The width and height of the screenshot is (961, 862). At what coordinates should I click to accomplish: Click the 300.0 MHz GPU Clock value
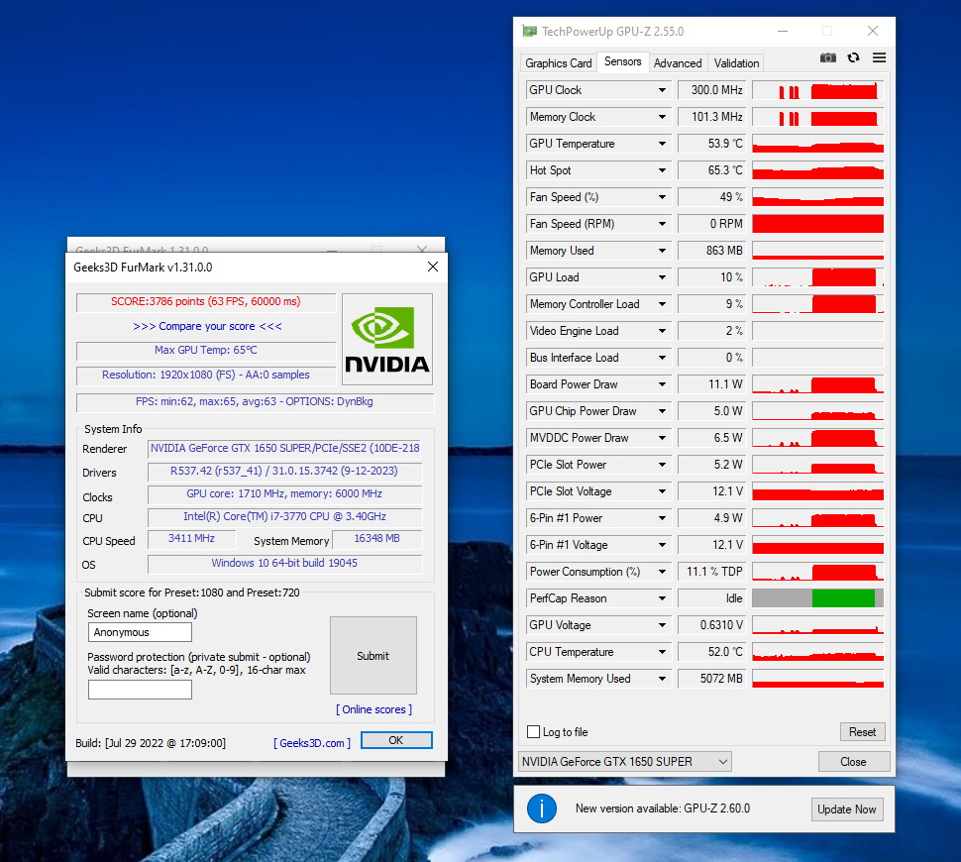pyautogui.click(x=712, y=90)
